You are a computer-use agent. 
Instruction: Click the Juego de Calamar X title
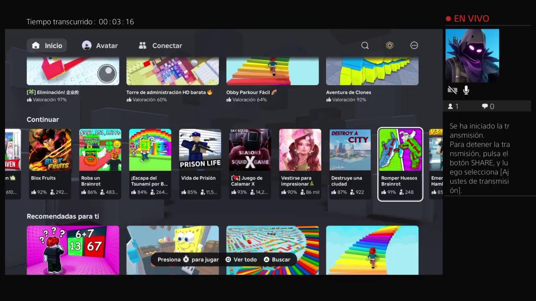tap(247, 181)
